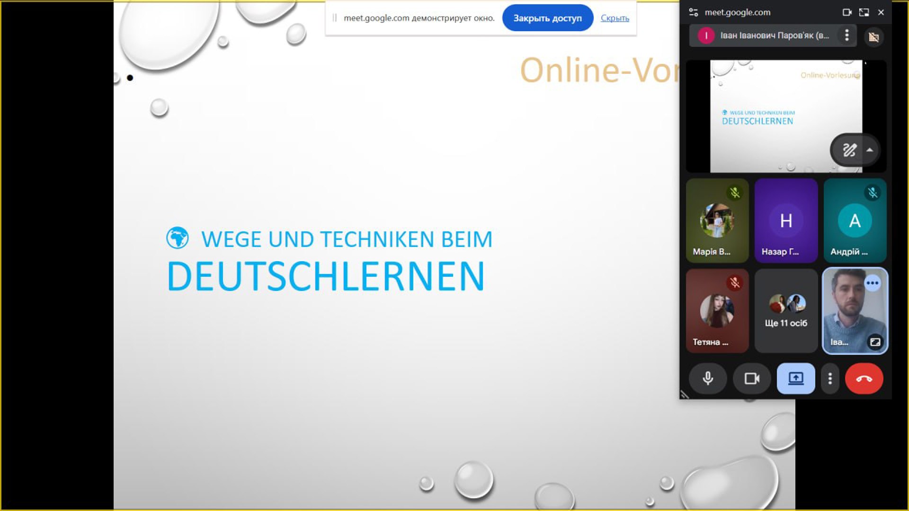909x511 pixels.
Task: Expand the arrow next to annotation pen
Action: coord(870,150)
